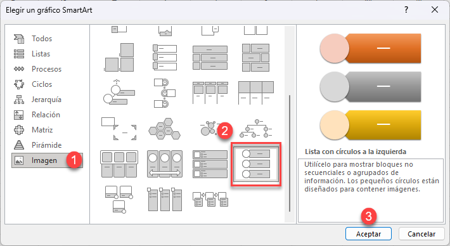Screen dimensions: 450x246
Task: Close the Elegir un gráfico SmartArt dialog
Action: pos(435,10)
